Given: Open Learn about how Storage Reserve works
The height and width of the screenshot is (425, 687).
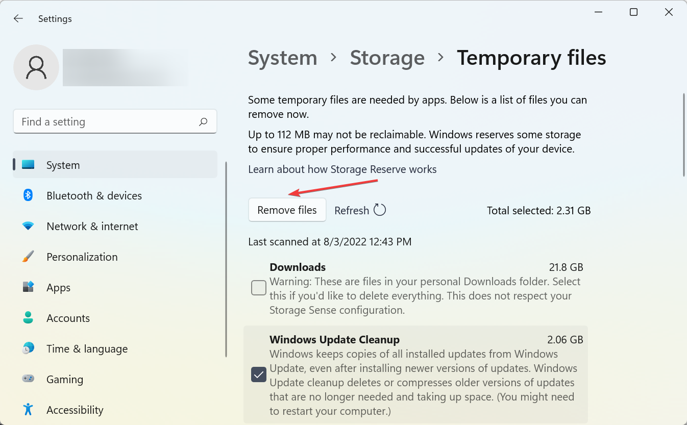Looking at the screenshot, I should 342,169.
